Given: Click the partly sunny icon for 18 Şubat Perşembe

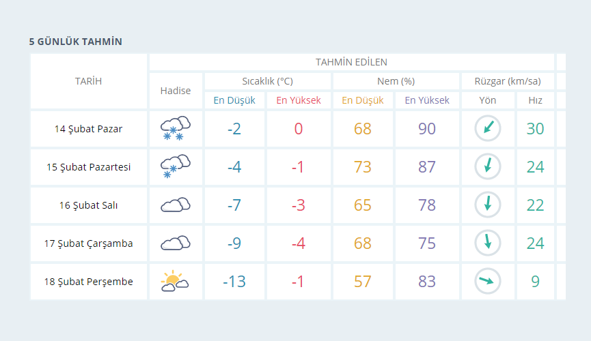Looking at the screenshot, I should click(174, 281).
